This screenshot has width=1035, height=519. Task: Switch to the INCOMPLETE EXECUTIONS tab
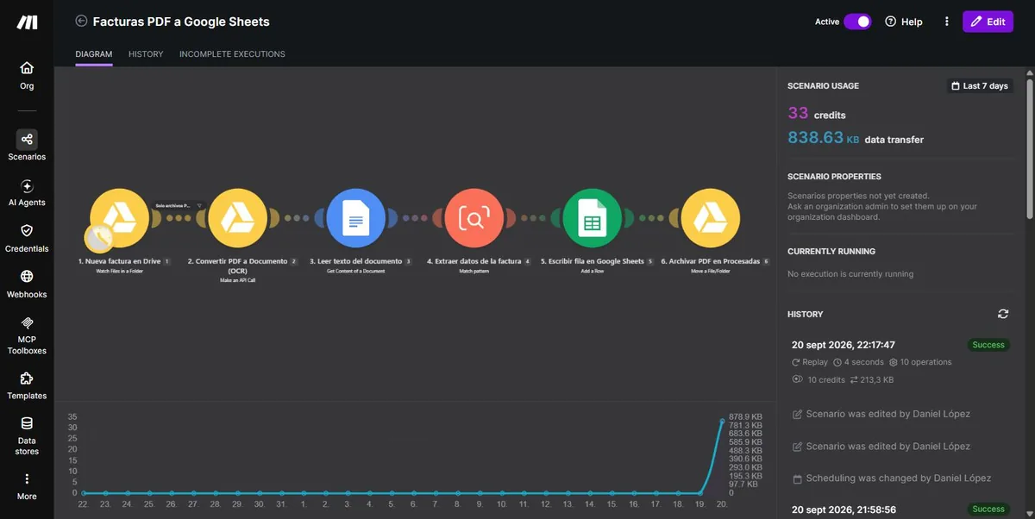[232, 54]
